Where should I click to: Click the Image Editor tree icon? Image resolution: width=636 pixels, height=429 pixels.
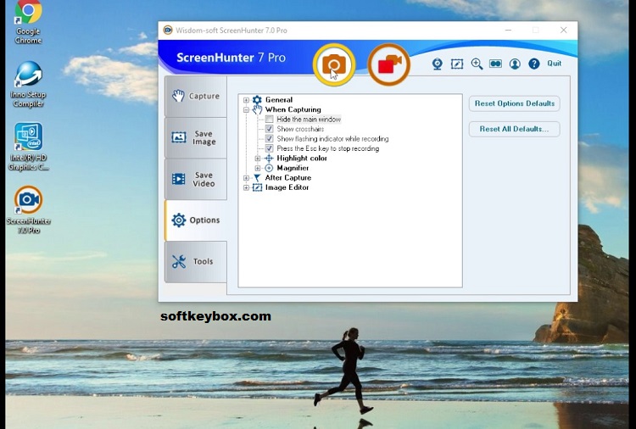pyautogui.click(x=257, y=187)
